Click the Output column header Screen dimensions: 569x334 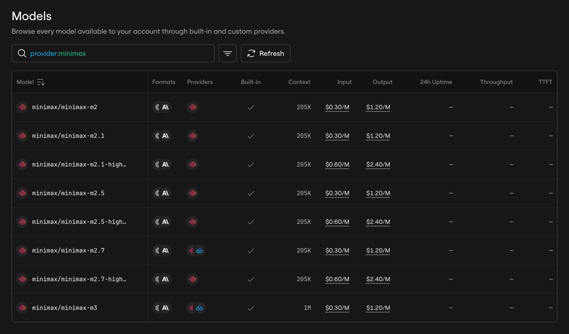(x=383, y=82)
